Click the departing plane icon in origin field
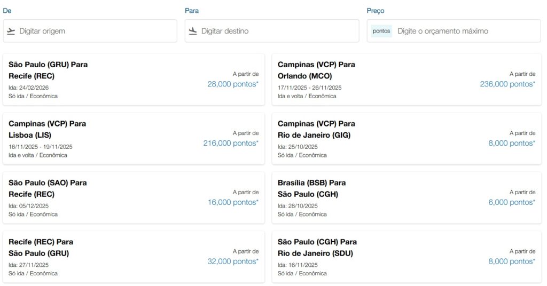547x286 pixels. coord(11,31)
